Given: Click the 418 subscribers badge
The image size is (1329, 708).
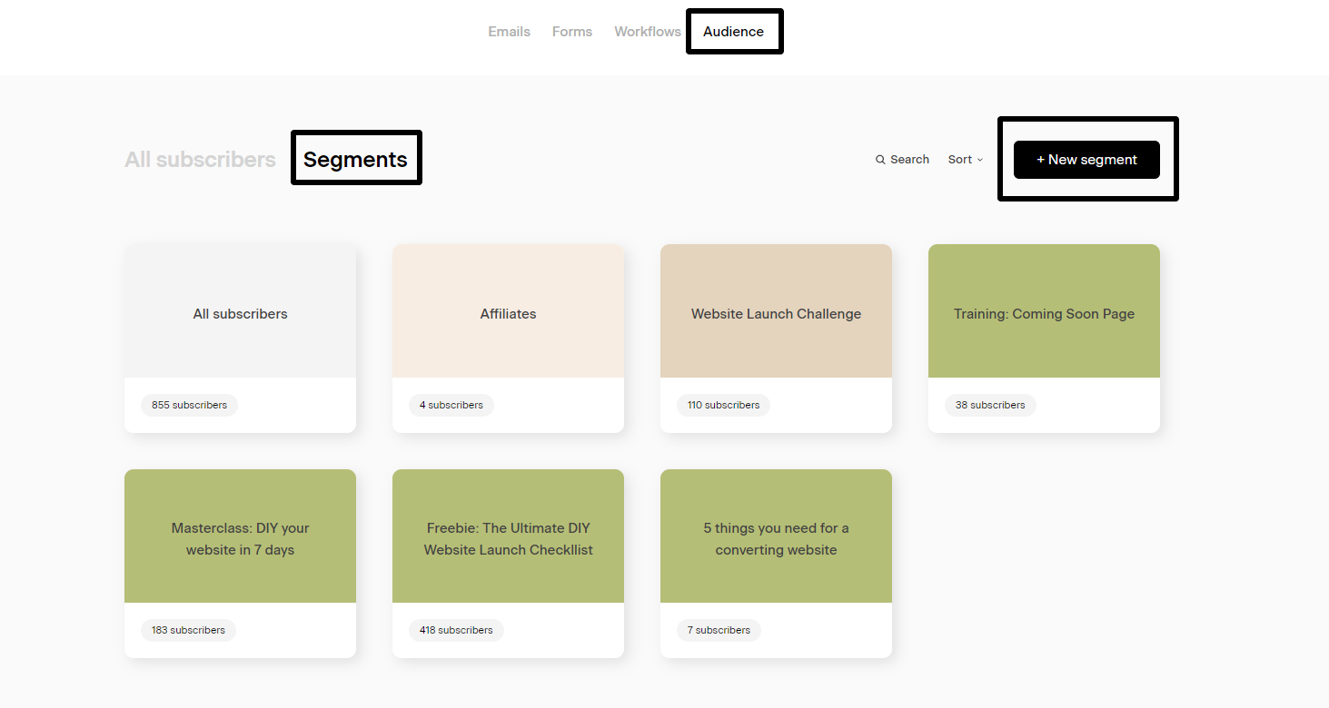Looking at the screenshot, I should (x=456, y=630).
